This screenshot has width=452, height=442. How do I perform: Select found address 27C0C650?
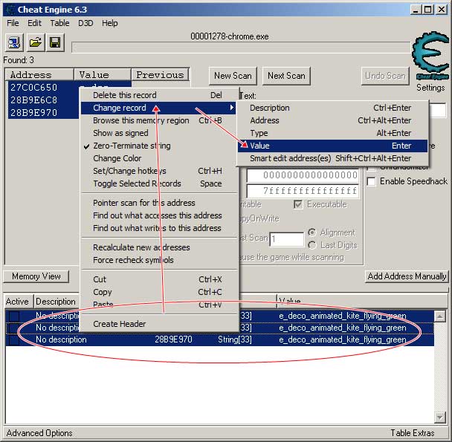pyautogui.click(x=33, y=88)
